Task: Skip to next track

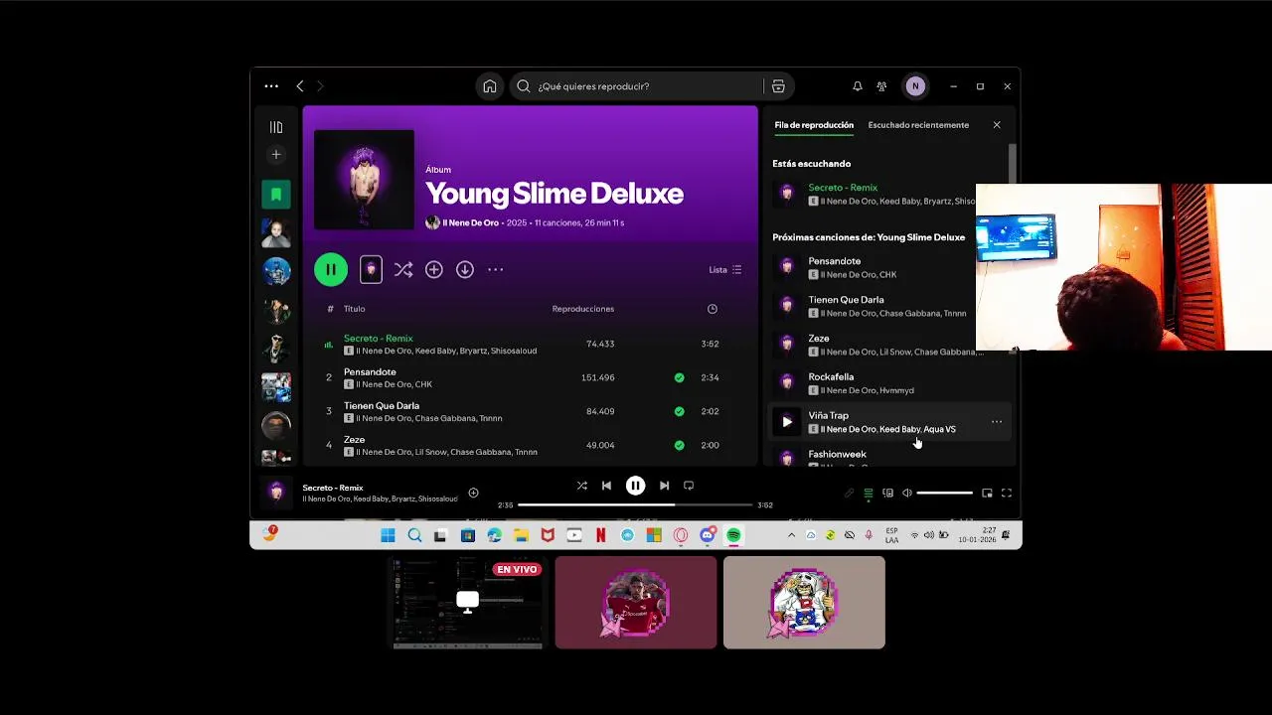Action: tap(664, 486)
